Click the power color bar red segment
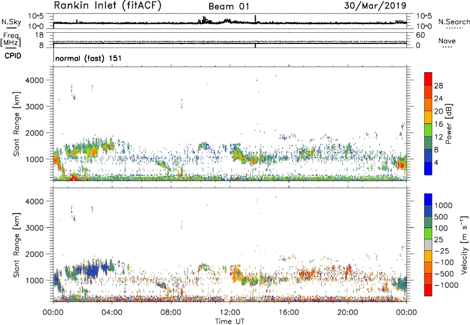The height and width of the screenshot is (325, 470). click(428, 79)
